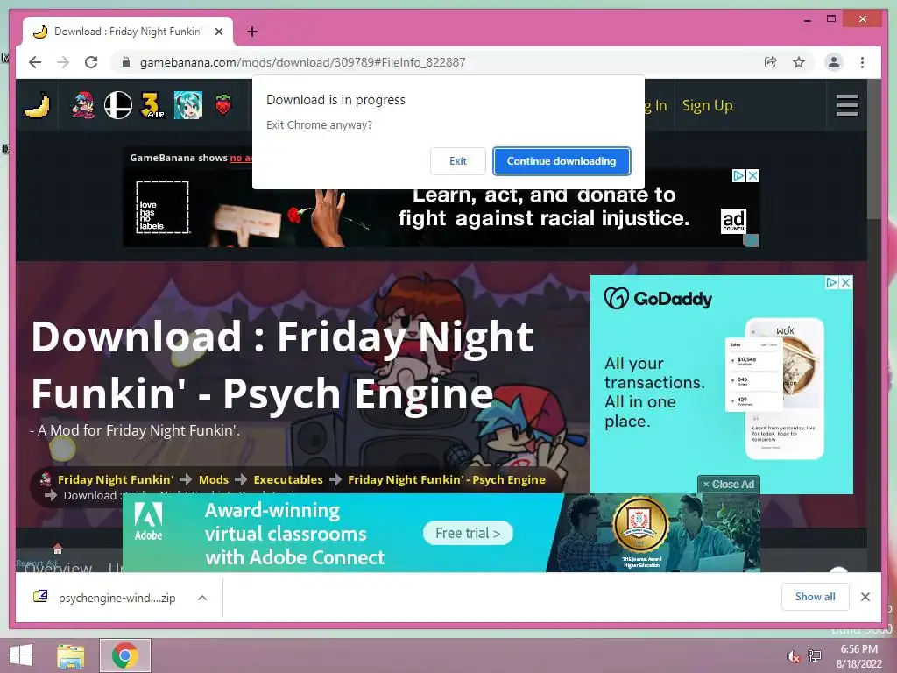Open the hamburger menu on GameBanana

[847, 105]
